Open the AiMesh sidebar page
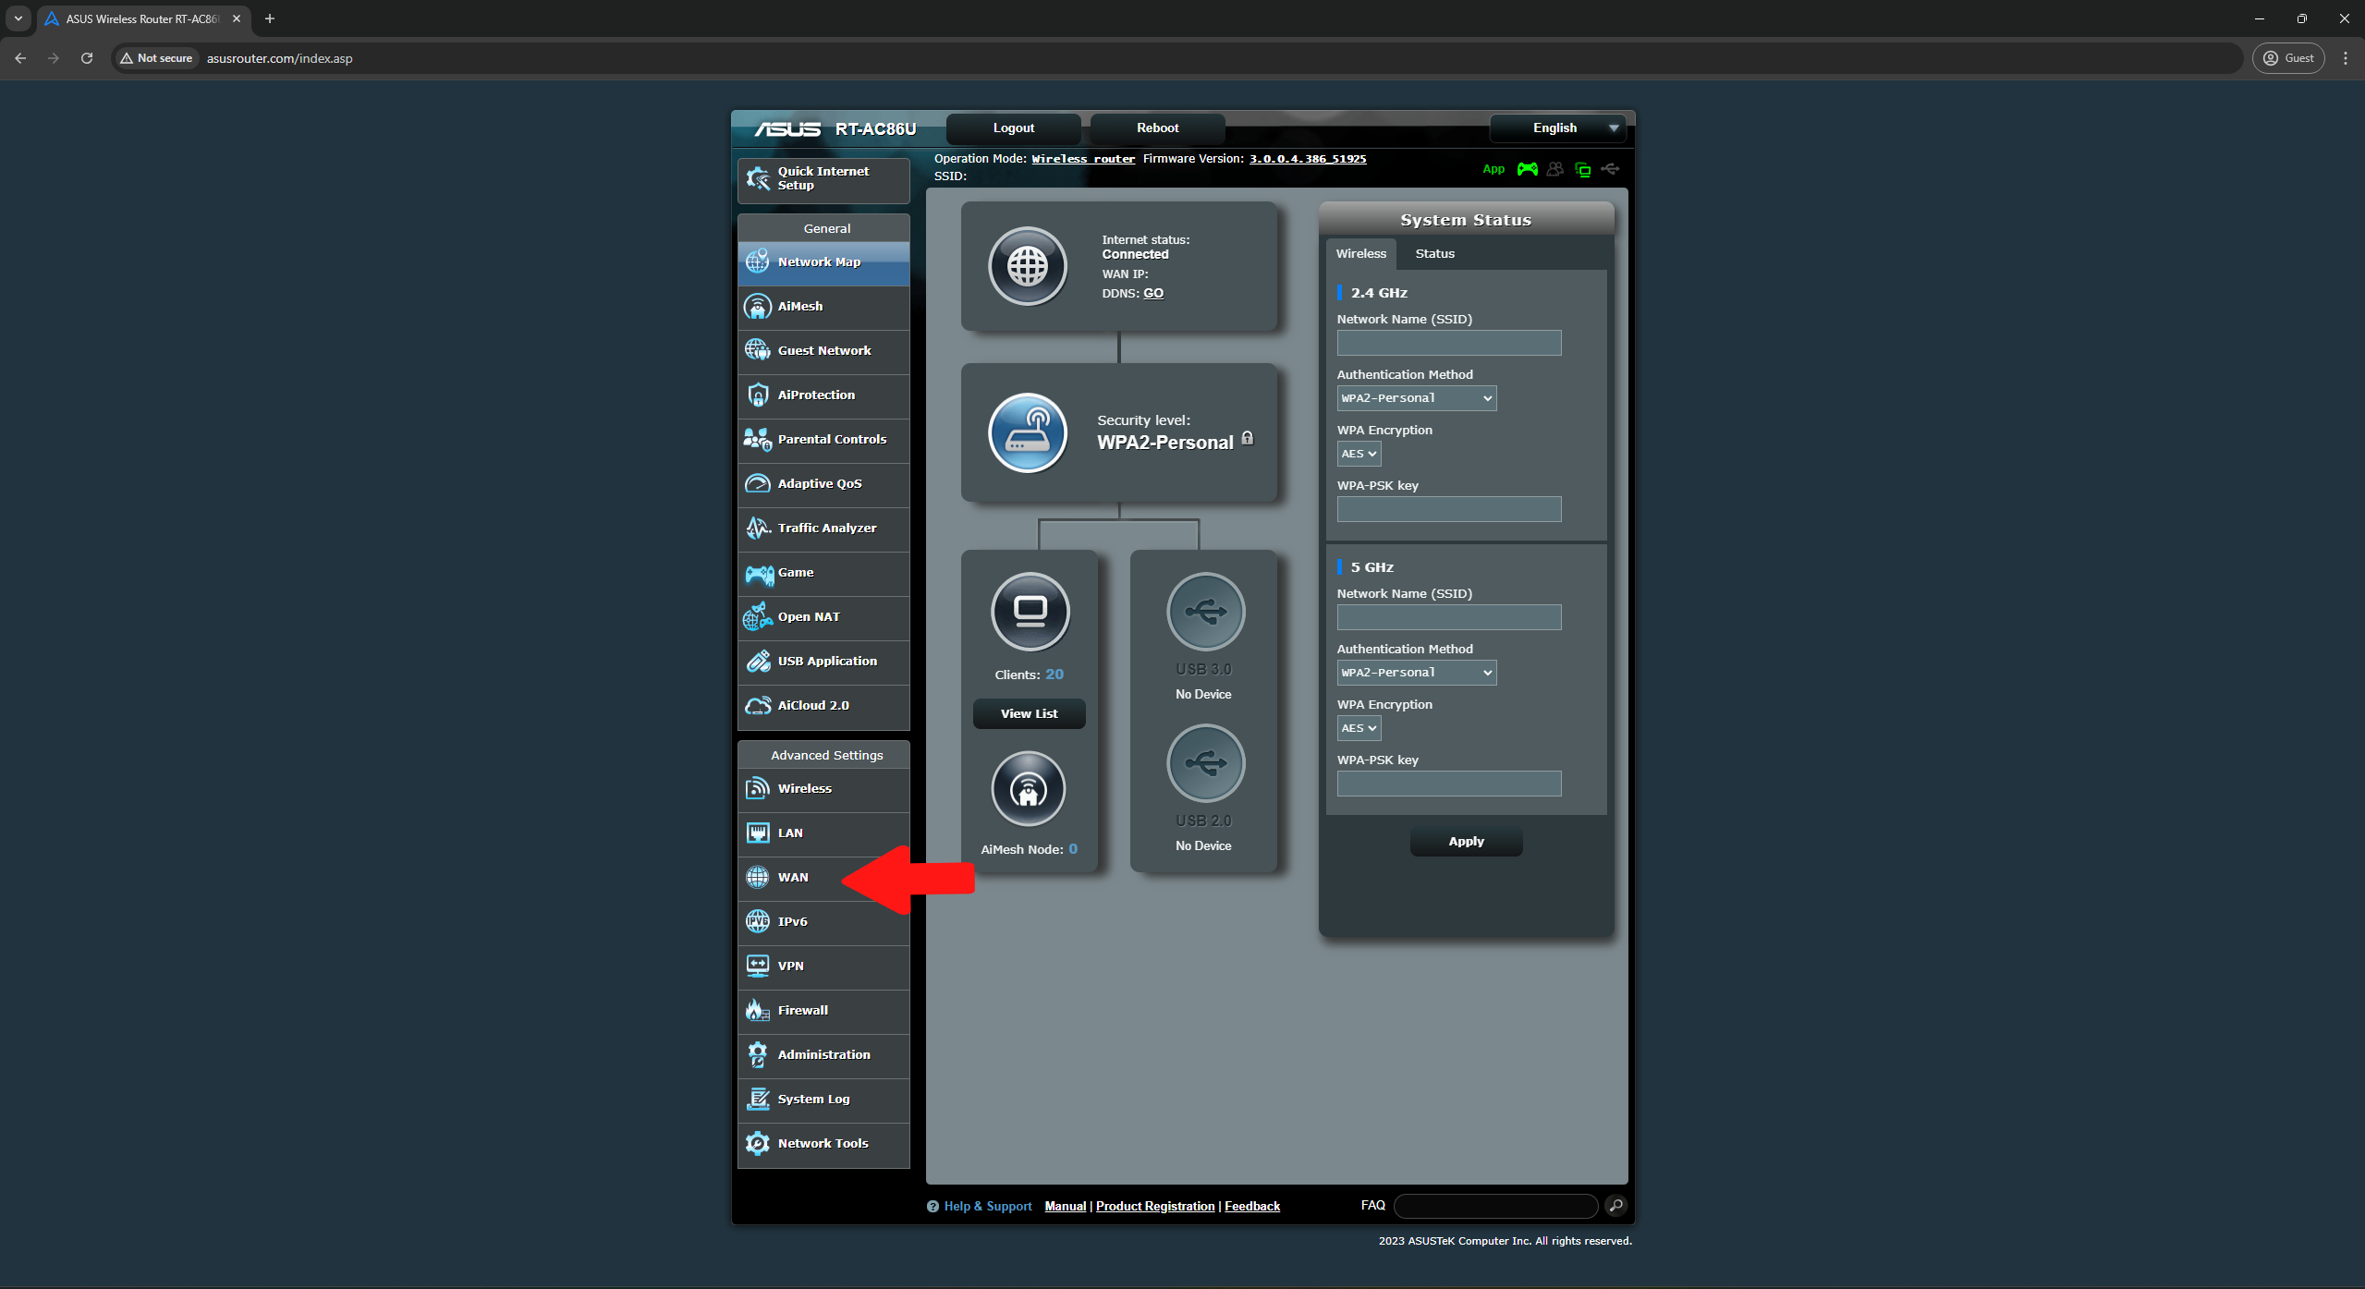This screenshot has height=1289, width=2365. [823, 307]
